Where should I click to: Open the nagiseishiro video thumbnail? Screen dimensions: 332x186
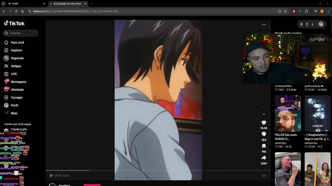click(x=317, y=113)
